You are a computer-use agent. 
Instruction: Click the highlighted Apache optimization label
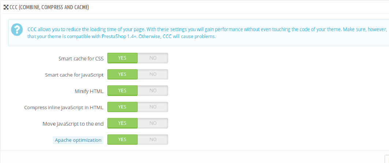point(78,140)
